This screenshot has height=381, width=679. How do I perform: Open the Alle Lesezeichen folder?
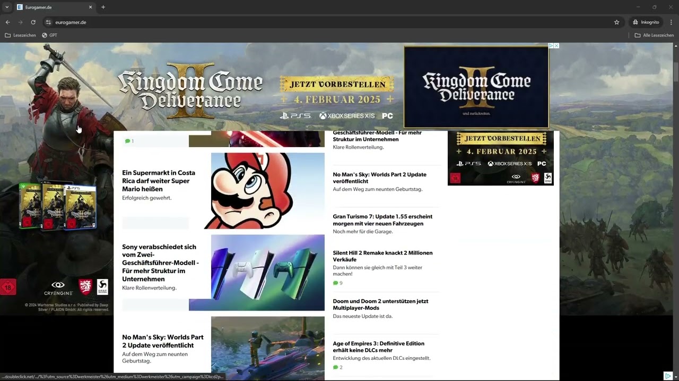click(654, 35)
